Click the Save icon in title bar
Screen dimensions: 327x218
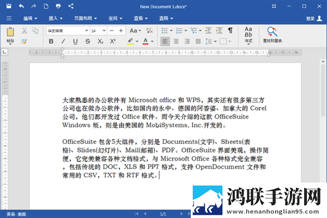coord(9,6)
